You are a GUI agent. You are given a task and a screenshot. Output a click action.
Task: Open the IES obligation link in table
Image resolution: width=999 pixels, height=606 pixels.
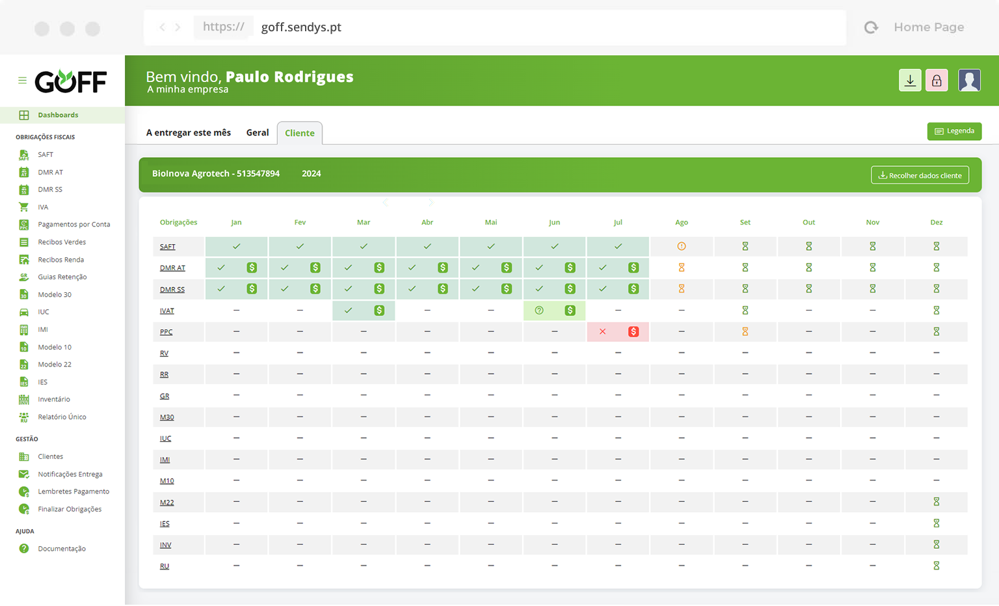click(165, 524)
